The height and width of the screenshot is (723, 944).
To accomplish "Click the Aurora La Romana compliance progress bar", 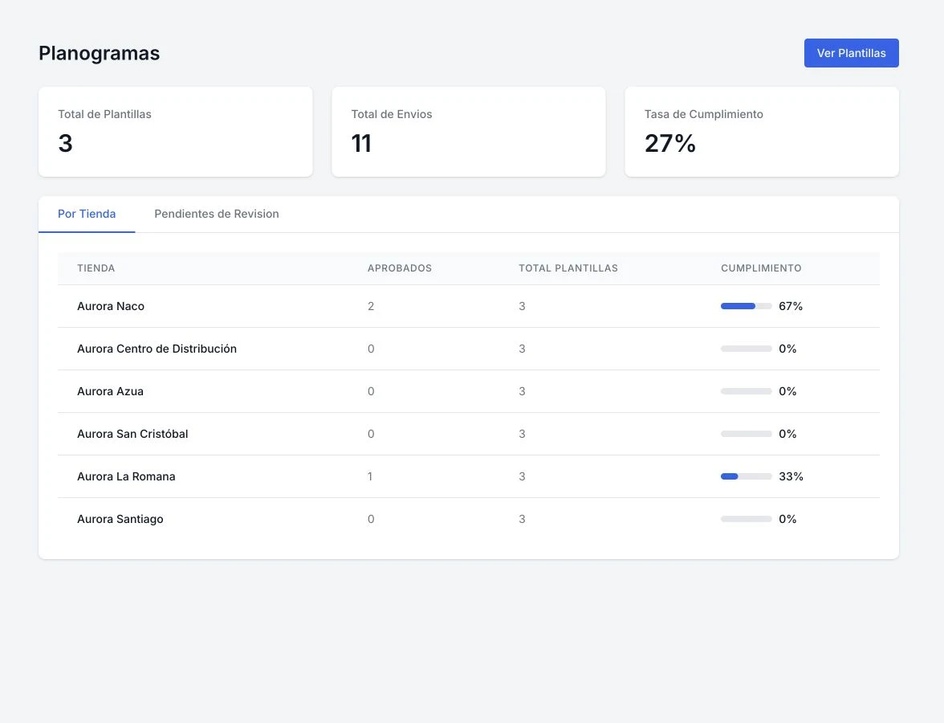I will pos(746,476).
